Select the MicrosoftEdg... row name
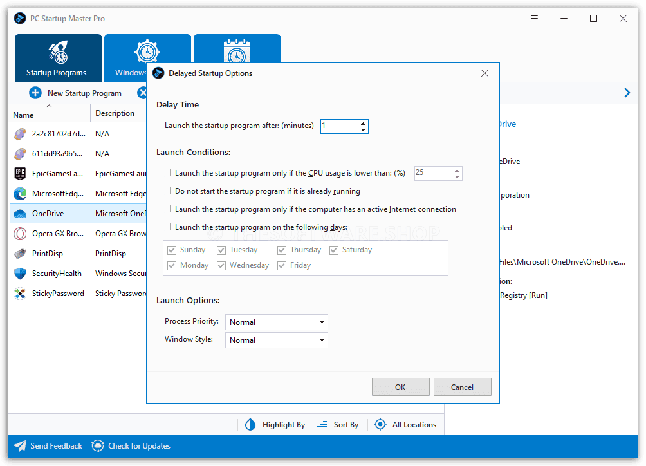The image size is (646, 466). point(58,194)
